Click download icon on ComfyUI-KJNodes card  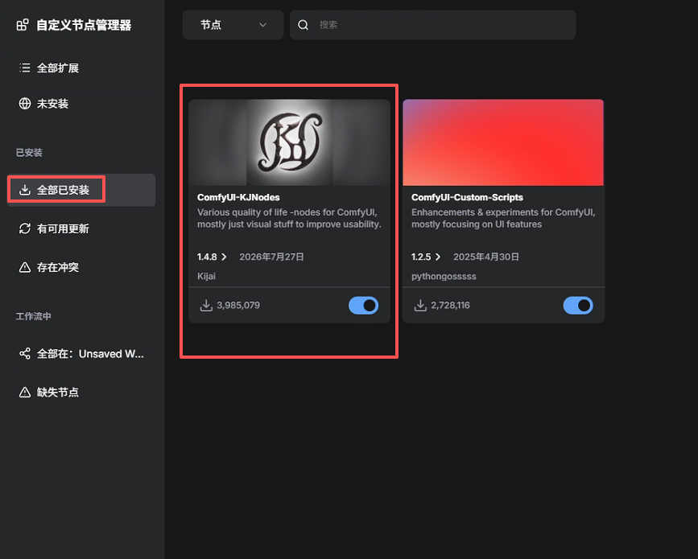pyautogui.click(x=206, y=305)
